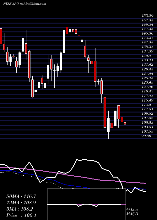Click the 115.49 price axis label

(147, 101)
